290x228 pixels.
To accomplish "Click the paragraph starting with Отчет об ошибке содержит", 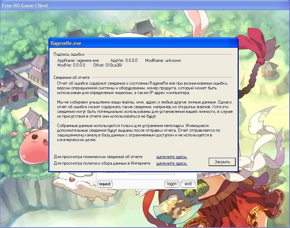I will pos(143,88).
